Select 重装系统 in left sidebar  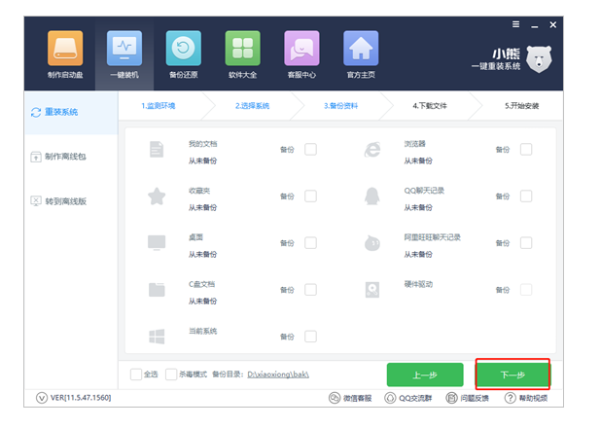tap(60, 112)
